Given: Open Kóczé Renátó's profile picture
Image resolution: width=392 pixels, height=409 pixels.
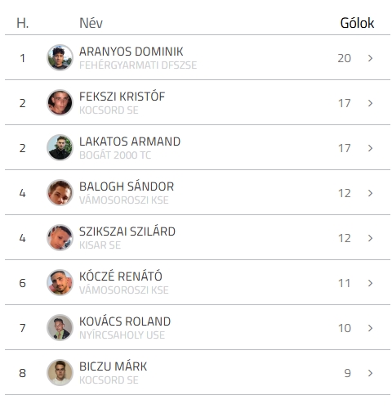Looking at the screenshot, I should coord(60,283).
